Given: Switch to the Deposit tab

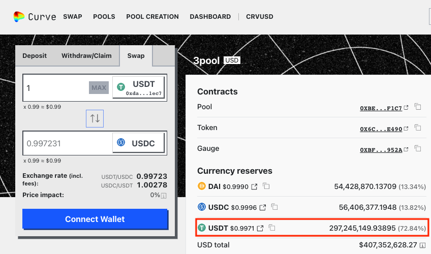Looking at the screenshot, I should point(35,56).
